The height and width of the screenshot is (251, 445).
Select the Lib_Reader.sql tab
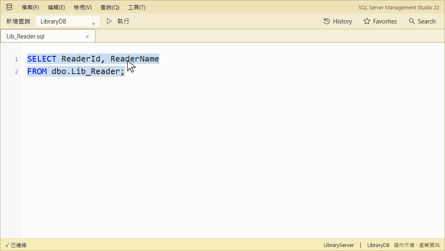coord(48,36)
